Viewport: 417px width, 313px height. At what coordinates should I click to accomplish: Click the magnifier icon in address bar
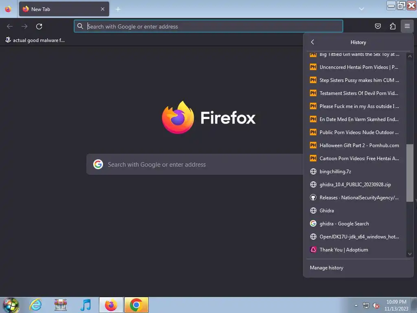pos(80,26)
